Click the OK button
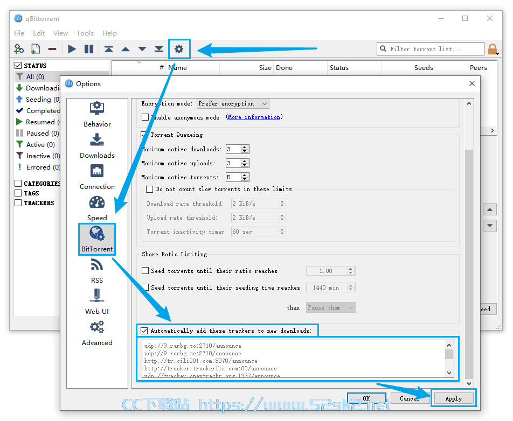Image resolution: width=513 pixels, height=421 pixels. pyautogui.click(x=366, y=398)
